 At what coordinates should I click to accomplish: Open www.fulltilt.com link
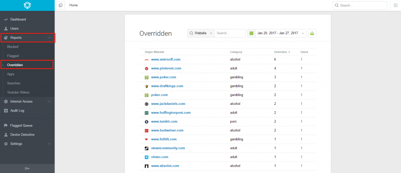[164, 139]
